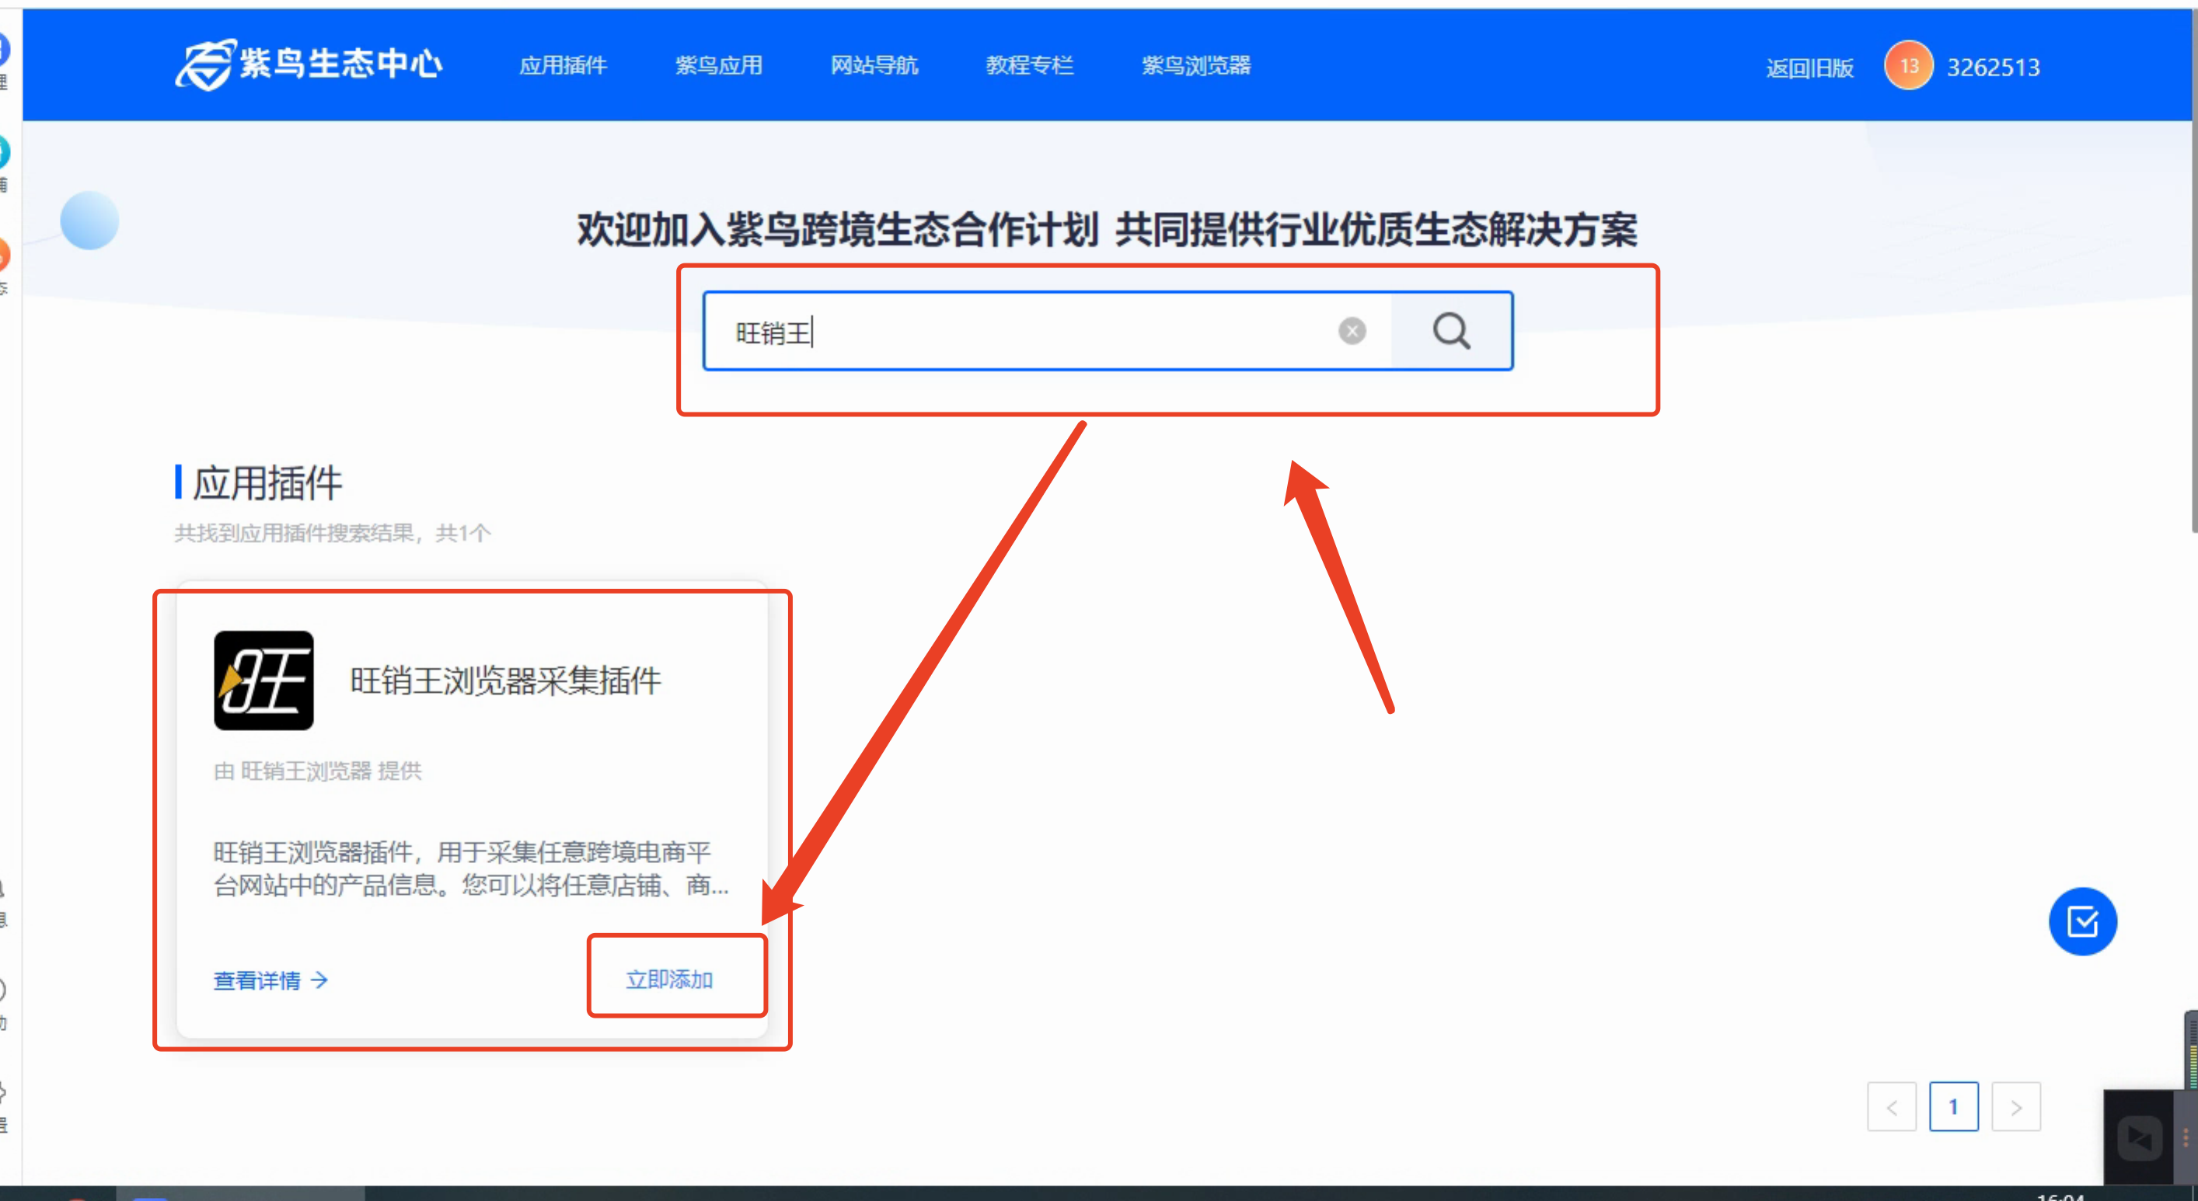Click the search results count text
This screenshot has width=2198, height=1201.
333,533
